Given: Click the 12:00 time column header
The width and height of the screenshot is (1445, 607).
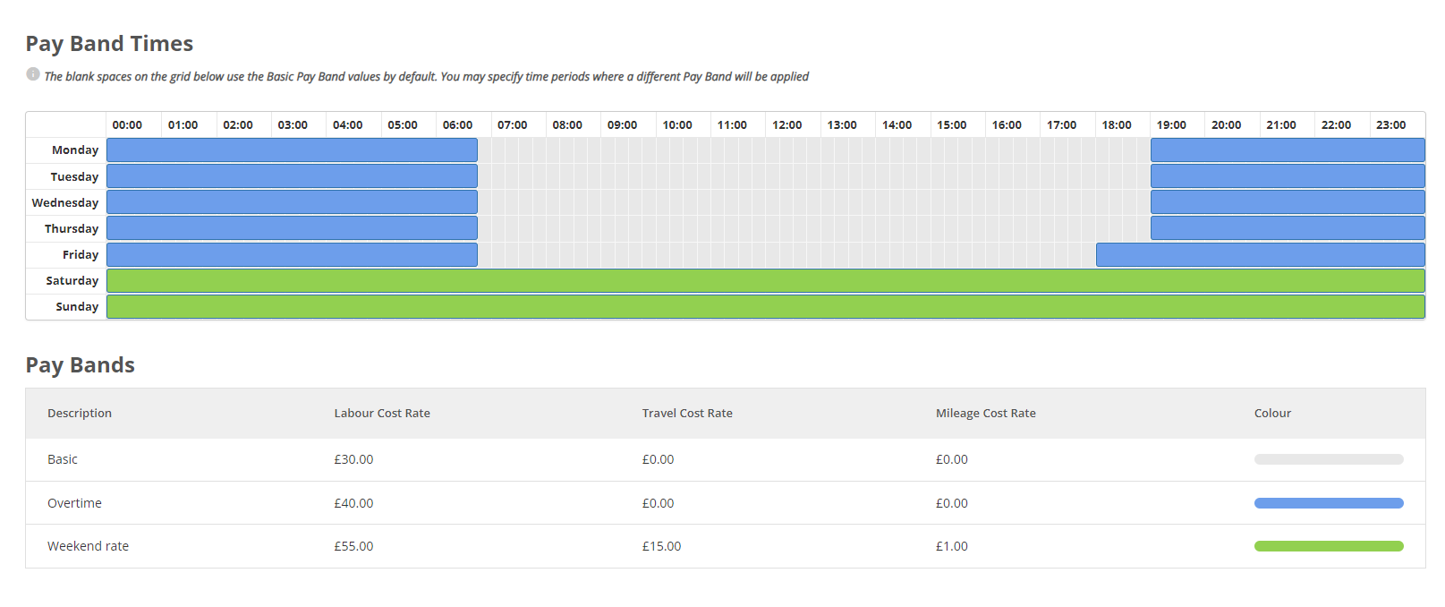Looking at the screenshot, I should click(x=786, y=125).
